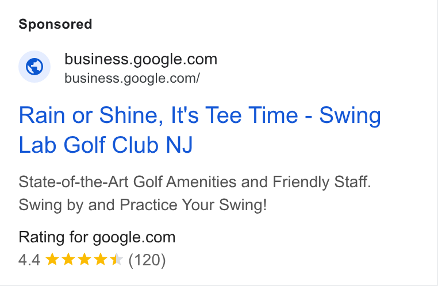438x286 pixels.
Task: Open the business.google.com site name
Action: coord(141,59)
